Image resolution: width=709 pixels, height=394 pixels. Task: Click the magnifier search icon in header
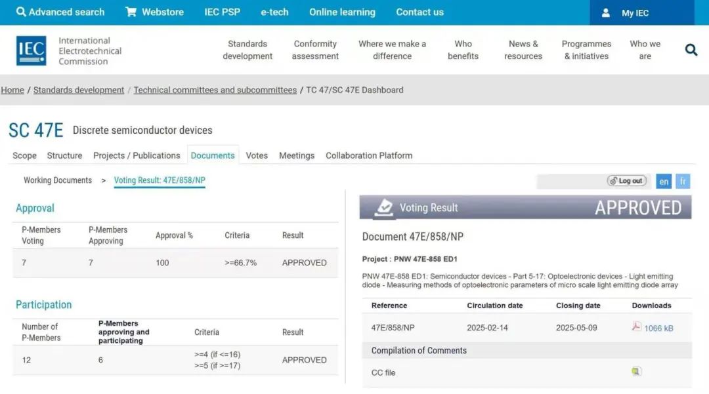tap(691, 50)
